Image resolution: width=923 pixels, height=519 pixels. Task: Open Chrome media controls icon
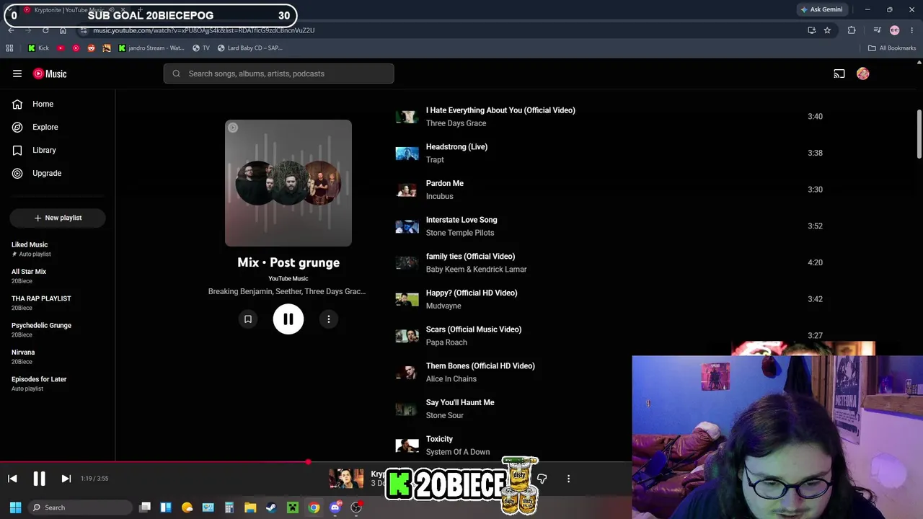[877, 30]
